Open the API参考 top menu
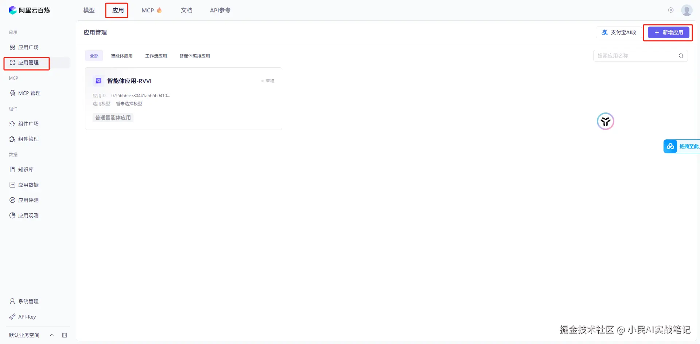Image resolution: width=700 pixels, height=344 pixels. coord(220,10)
